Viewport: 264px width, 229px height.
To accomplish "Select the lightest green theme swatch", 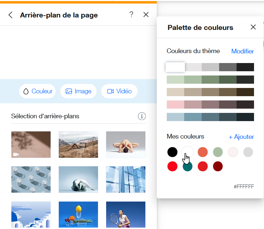I will pyautogui.click(x=175, y=79).
